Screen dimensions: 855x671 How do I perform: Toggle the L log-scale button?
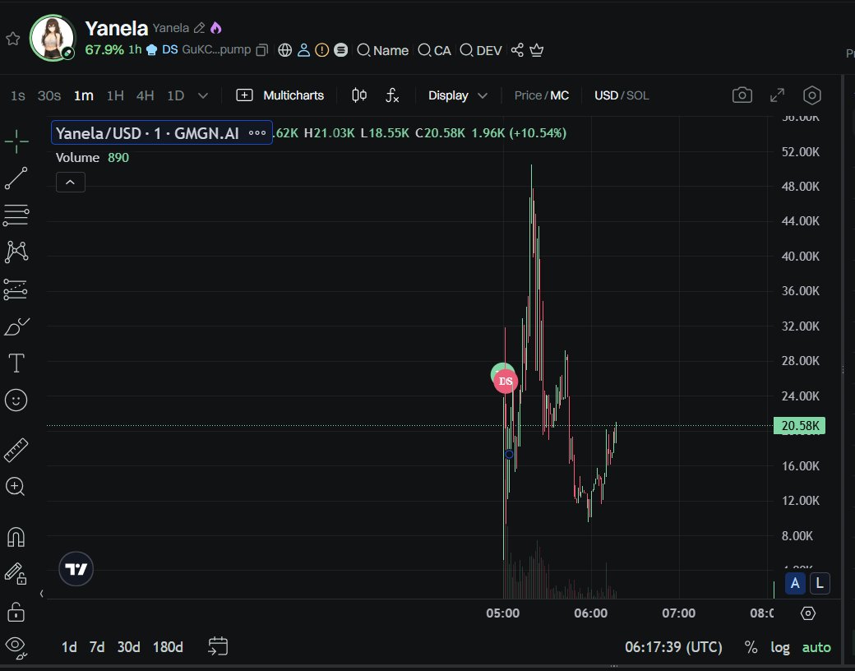pos(820,583)
